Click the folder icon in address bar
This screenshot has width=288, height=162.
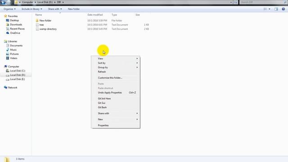16,2
